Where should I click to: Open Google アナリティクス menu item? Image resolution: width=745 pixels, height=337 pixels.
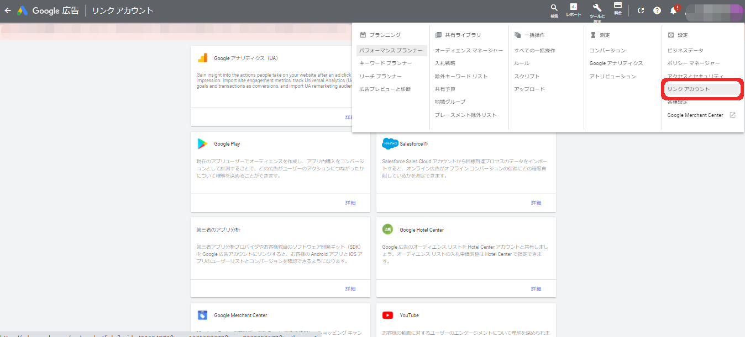(616, 63)
